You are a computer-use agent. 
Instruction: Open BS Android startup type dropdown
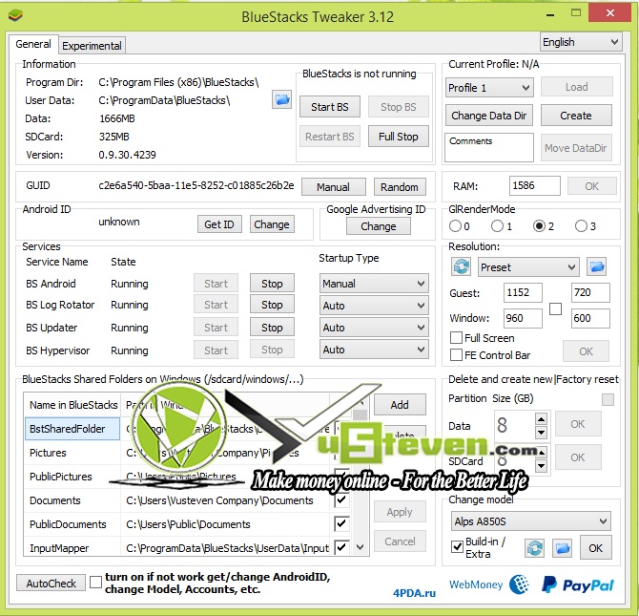point(374,284)
